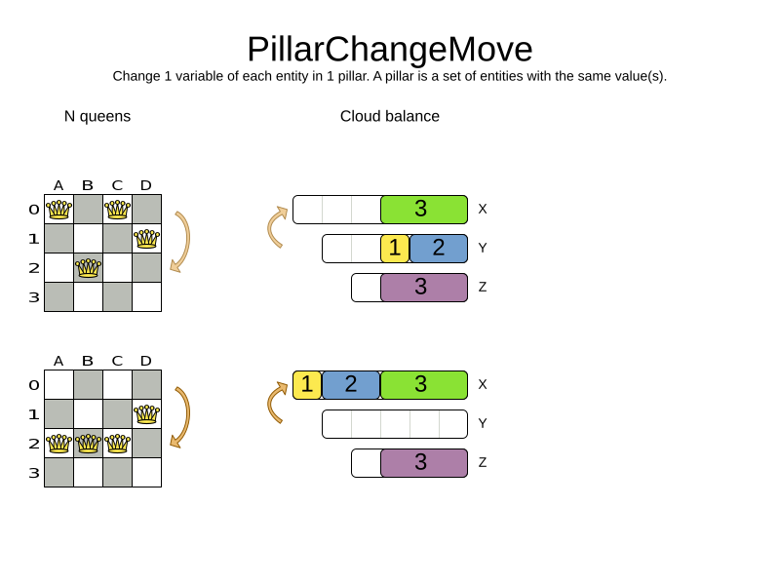Select the queen at D1 on the upper chessboard
Image resolution: width=780 pixels, height=585 pixels.
pyautogui.click(x=146, y=239)
